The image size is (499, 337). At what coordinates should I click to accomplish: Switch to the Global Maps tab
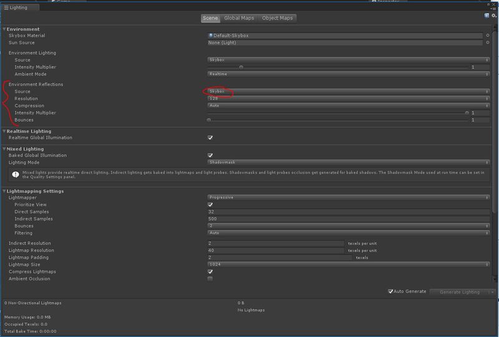coord(239,18)
